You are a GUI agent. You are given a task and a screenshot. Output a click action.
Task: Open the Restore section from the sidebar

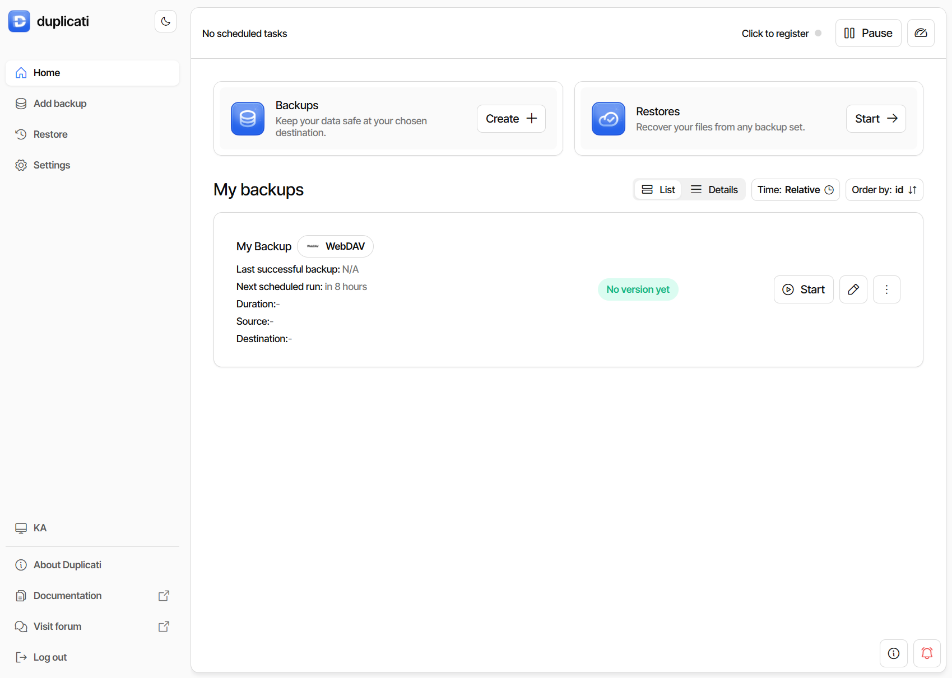(50, 134)
